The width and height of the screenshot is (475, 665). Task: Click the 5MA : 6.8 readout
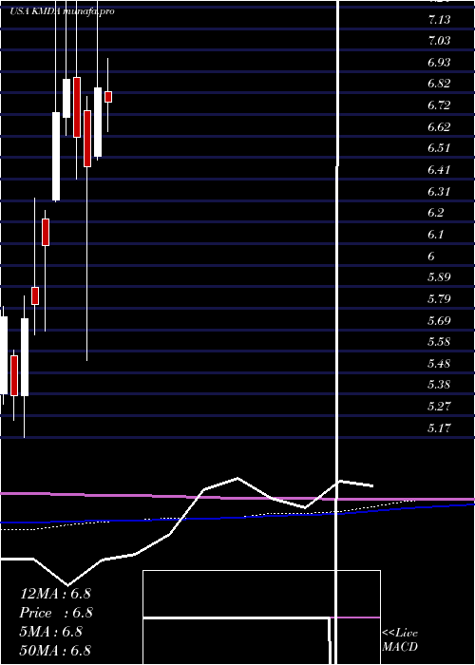pos(51,632)
